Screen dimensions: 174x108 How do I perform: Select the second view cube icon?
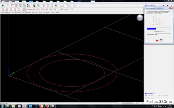coord(66,5)
